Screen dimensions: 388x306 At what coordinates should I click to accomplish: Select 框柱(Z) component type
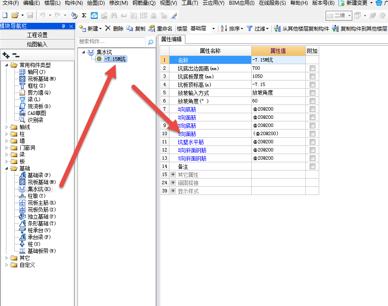(x=37, y=86)
